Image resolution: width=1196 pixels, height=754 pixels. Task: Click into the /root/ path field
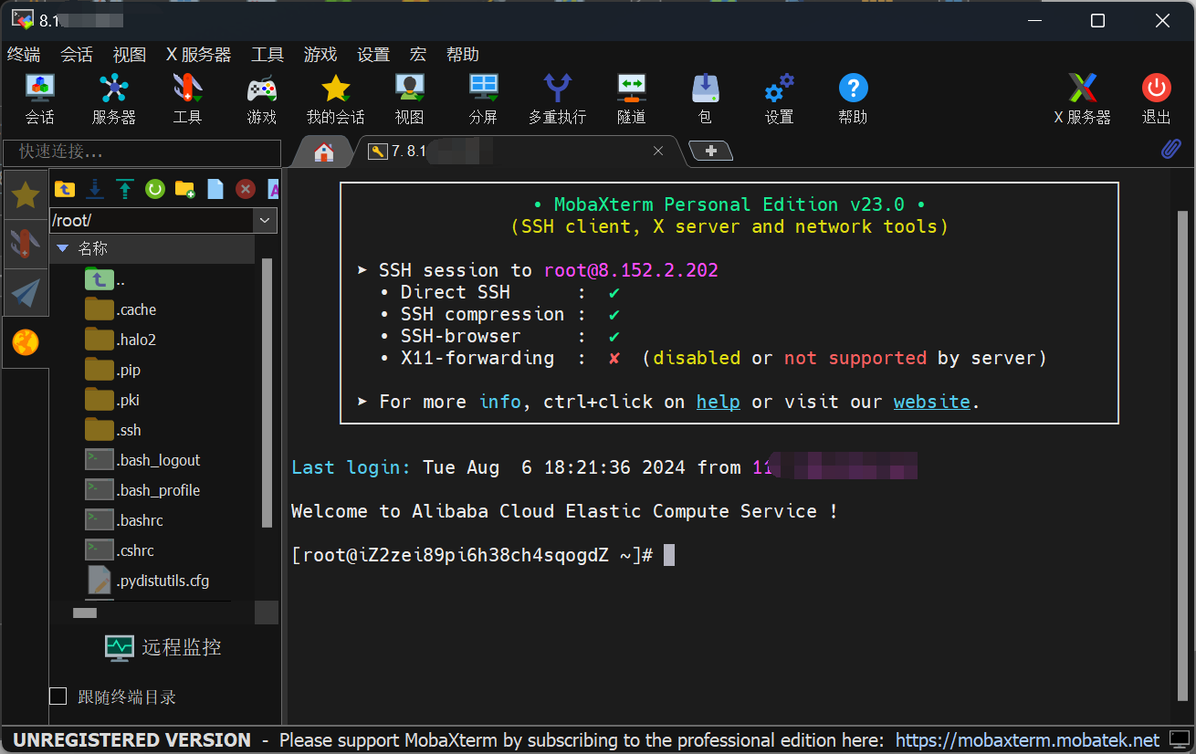pyautogui.click(x=151, y=220)
